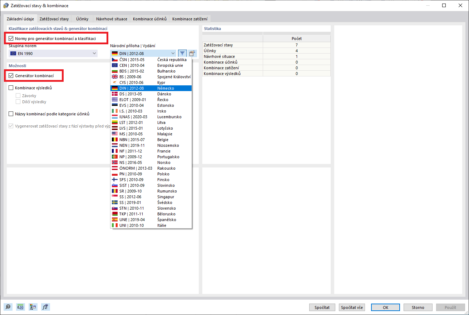Viewport: 469px width, 315px height.
Task: Pick I.S. 2010-03 Irsko option
Action: (151, 111)
